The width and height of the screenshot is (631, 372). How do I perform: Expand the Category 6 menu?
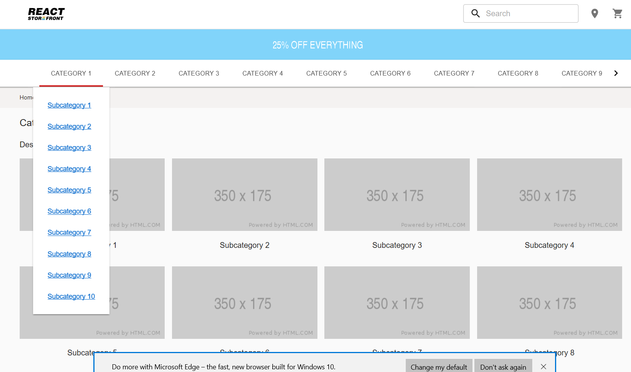(390, 73)
